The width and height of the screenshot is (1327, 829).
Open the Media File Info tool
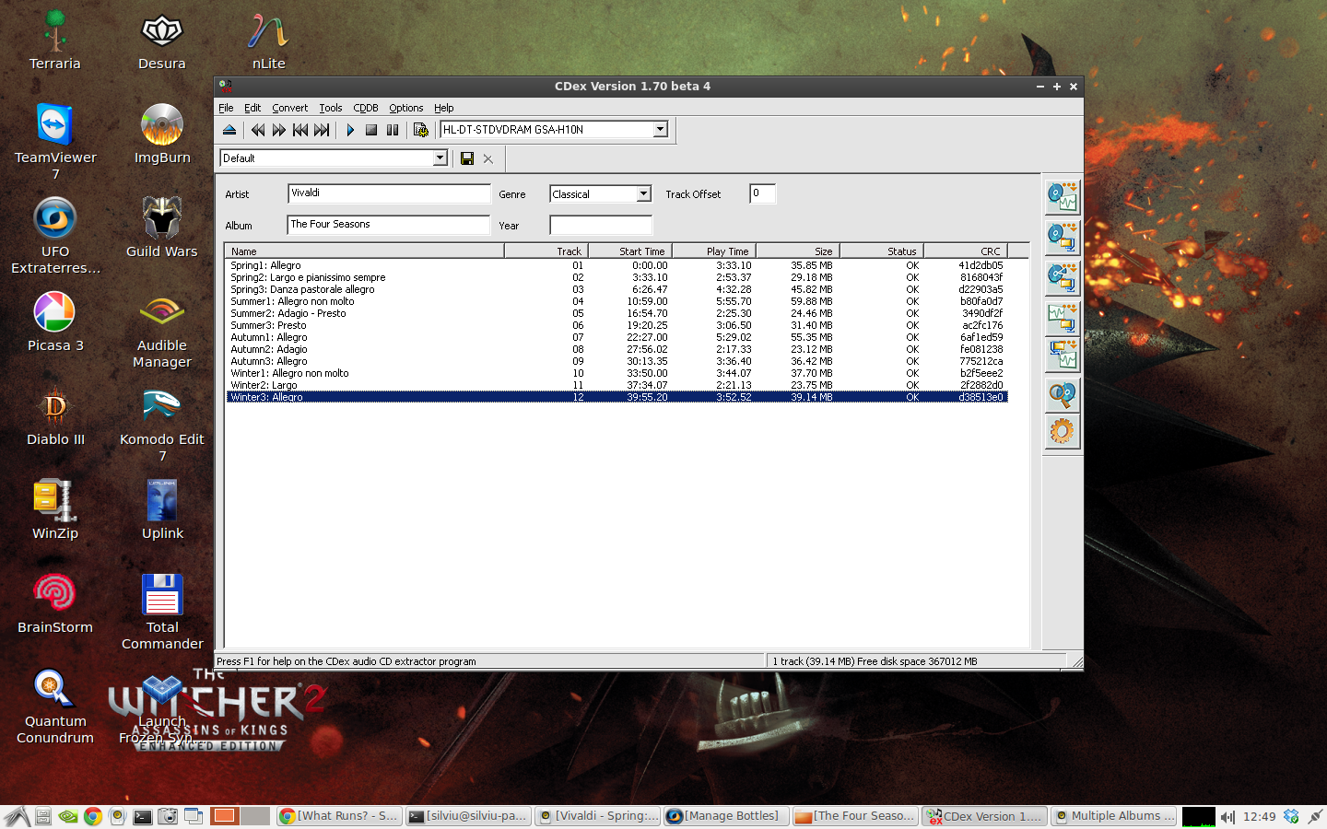1062,394
